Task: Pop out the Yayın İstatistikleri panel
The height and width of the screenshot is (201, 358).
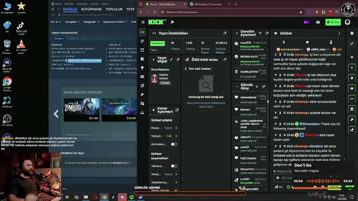Action: coord(225,33)
